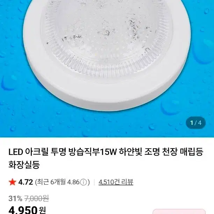Tap the struck-through 7,000원 original price

[36, 198]
